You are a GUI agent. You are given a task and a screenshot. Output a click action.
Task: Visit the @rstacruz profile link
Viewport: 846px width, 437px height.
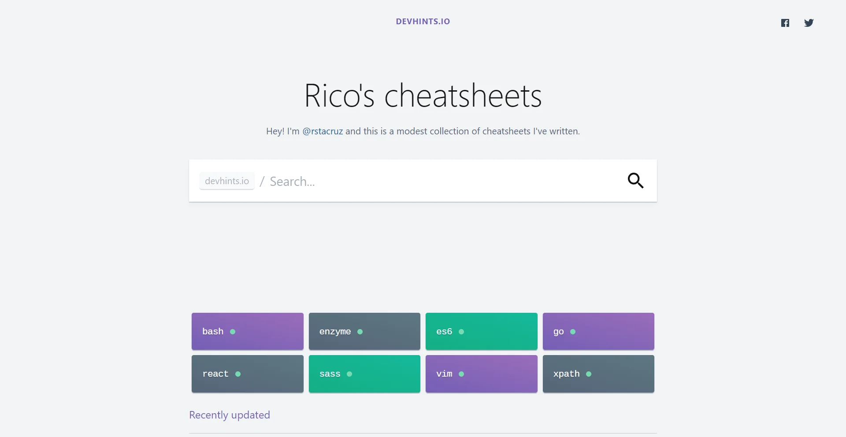pyautogui.click(x=323, y=131)
